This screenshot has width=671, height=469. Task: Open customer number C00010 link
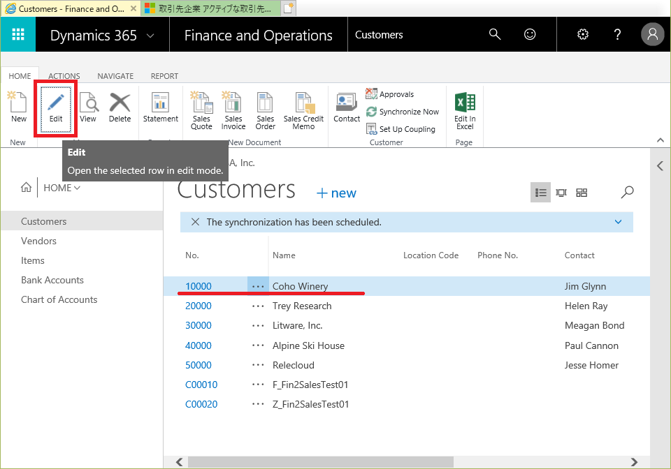[201, 385]
